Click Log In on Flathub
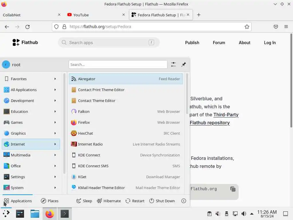Viewport: 293px width, 220px height. click(270, 43)
